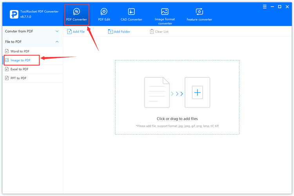
Task: Click the PDF Edit gear-page icon
Action: tap(104, 11)
